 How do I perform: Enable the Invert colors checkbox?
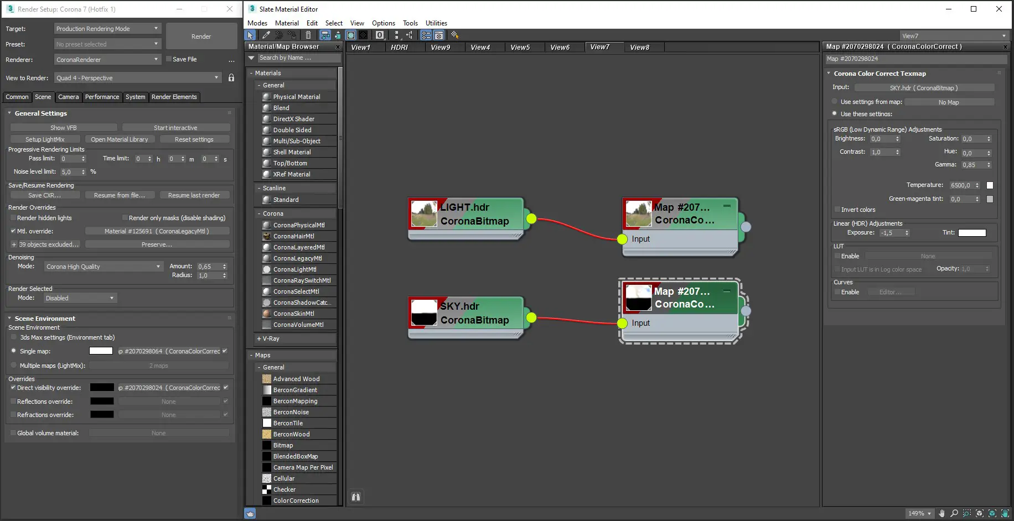(837, 210)
